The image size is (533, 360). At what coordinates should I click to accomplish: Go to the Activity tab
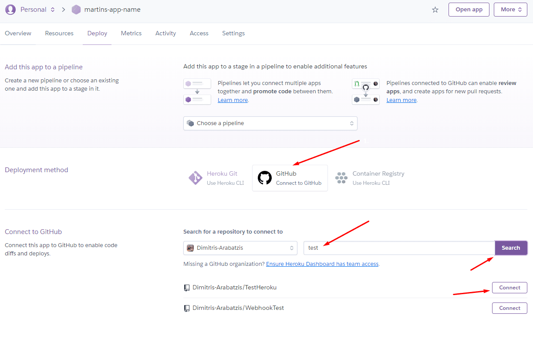pyautogui.click(x=165, y=34)
